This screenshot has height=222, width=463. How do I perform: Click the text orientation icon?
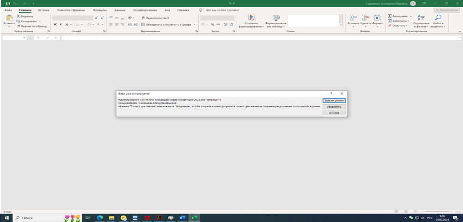pyautogui.click(x=130, y=18)
